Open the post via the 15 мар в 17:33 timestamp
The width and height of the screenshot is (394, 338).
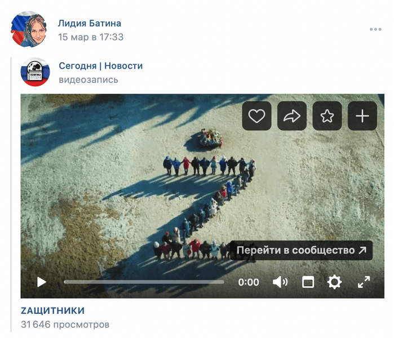[x=91, y=37]
